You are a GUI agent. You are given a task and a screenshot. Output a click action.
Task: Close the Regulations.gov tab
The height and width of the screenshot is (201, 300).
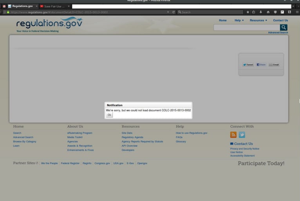(x=36, y=6)
